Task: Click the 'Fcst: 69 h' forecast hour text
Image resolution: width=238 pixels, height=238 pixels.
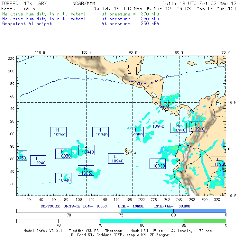Action: [18, 9]
